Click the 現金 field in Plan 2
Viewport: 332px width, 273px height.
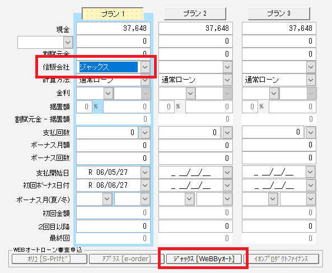pos(195,28)
